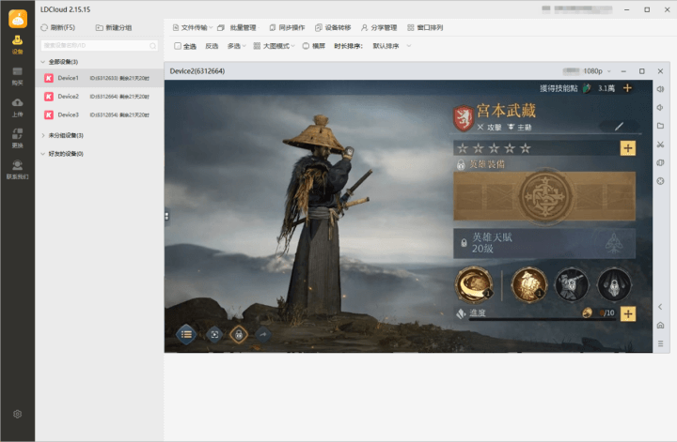Click the focus frame icon in game
Screen dimensions: 677x442
[214, 334]
